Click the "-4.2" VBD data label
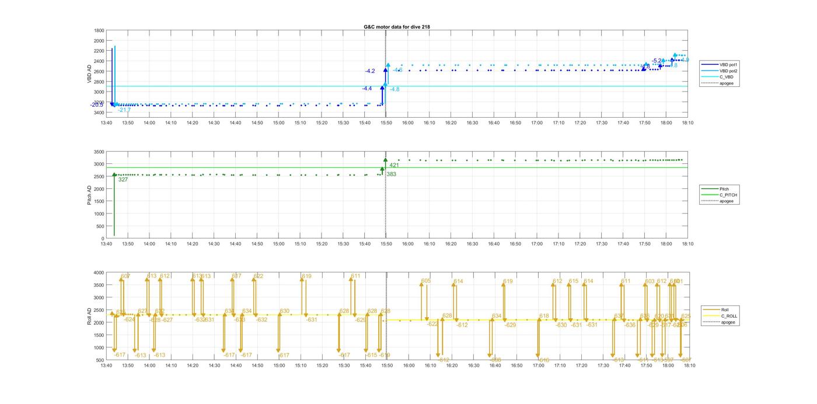 (x=370, y=71)
